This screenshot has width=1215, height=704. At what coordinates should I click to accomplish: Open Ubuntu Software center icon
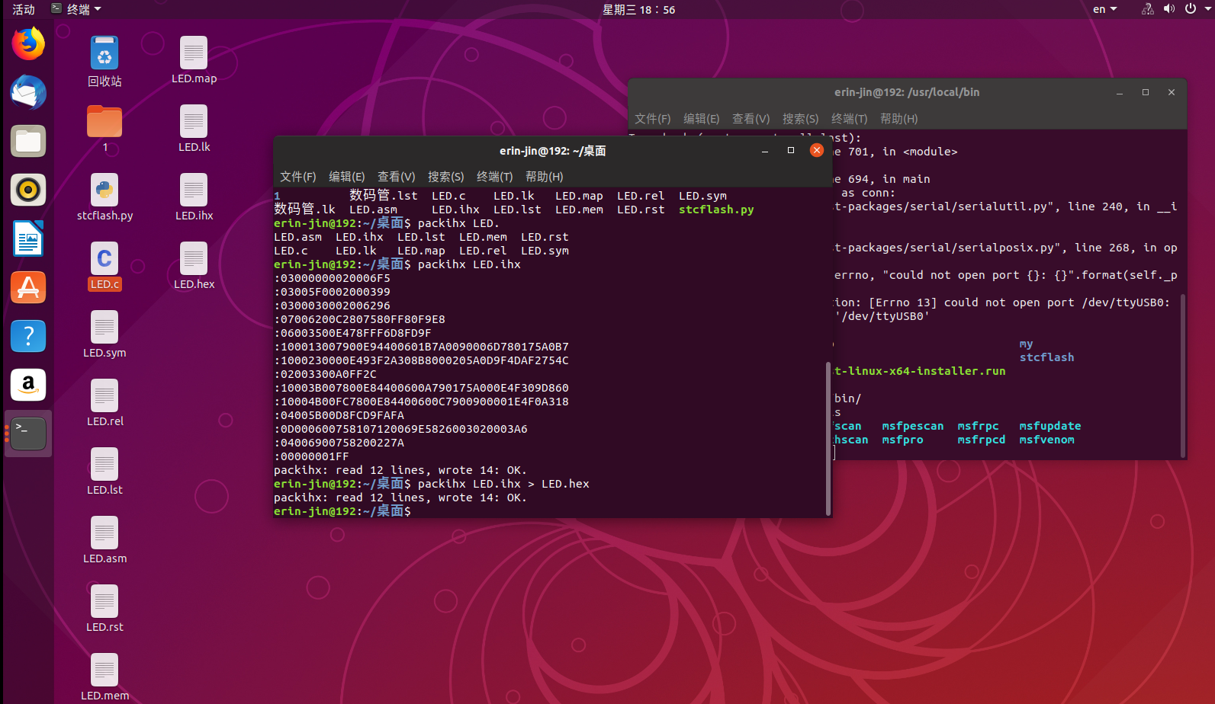coord(28,287)
